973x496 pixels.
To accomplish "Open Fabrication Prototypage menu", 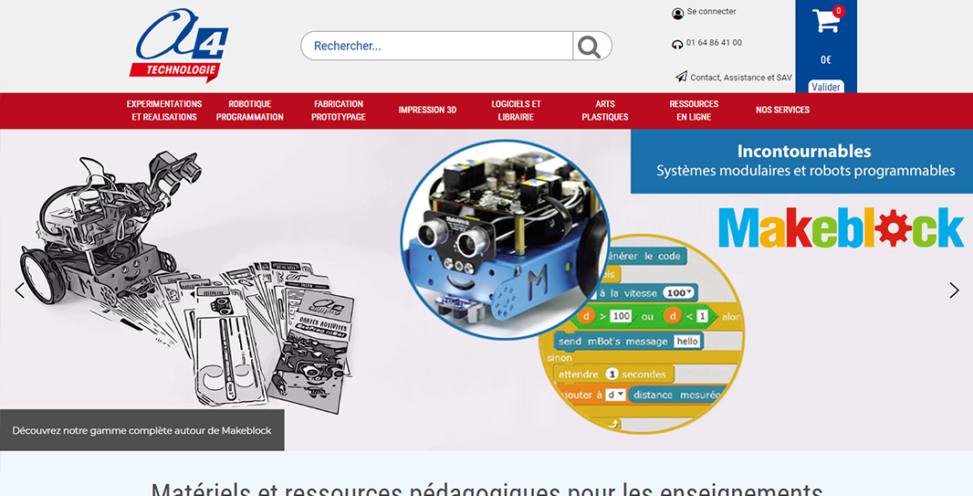I will pos(339,111).
